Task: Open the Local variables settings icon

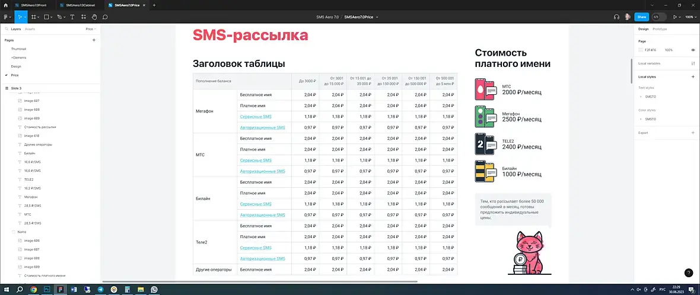Action: [x=693, y=63]
